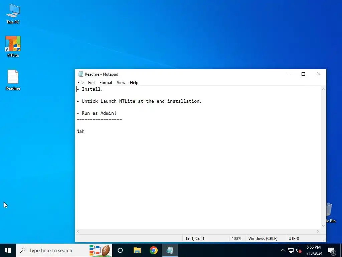Click the Notepad taskbar button
Viewport: 342px width, 257px height.
pos(170,250)
